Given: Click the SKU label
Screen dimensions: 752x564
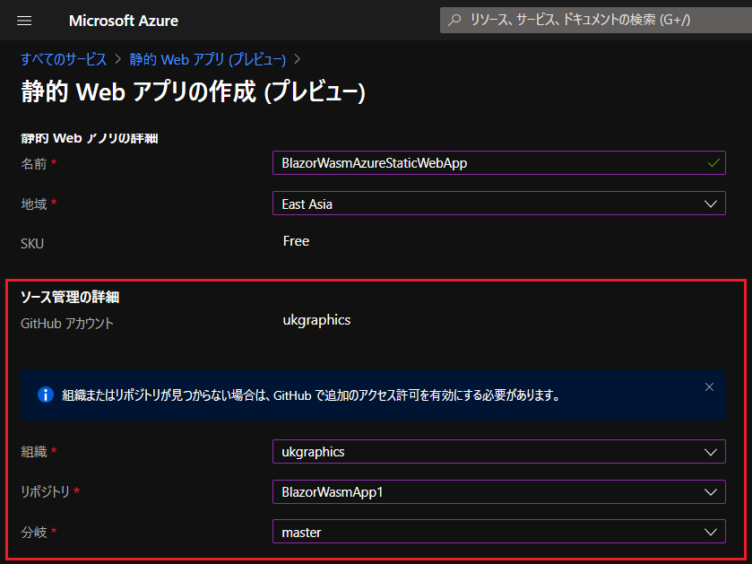Looking at the screenshot, I should click(x=32, y=244).
